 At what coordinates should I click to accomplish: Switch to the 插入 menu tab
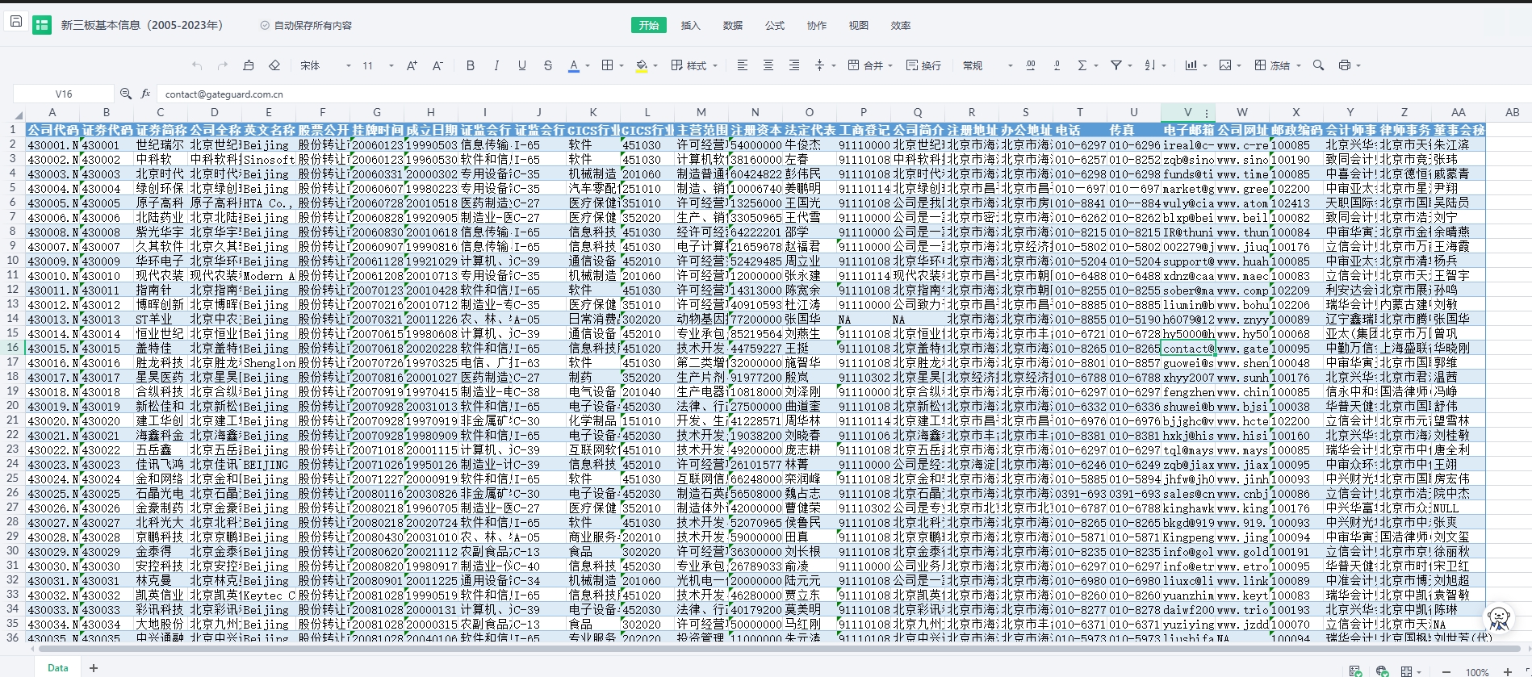pyautogui.click(x=690, y=25)
